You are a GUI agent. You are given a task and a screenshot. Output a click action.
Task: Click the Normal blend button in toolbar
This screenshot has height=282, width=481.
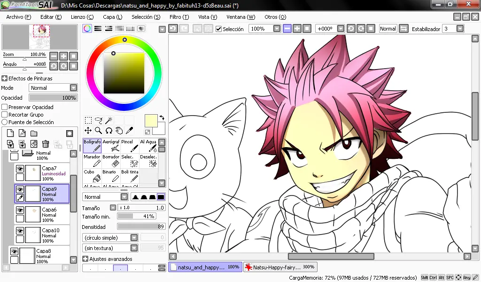pos(388,29)
